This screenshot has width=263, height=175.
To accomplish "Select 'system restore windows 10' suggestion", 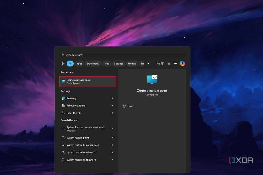I will [x=88, y=160].
